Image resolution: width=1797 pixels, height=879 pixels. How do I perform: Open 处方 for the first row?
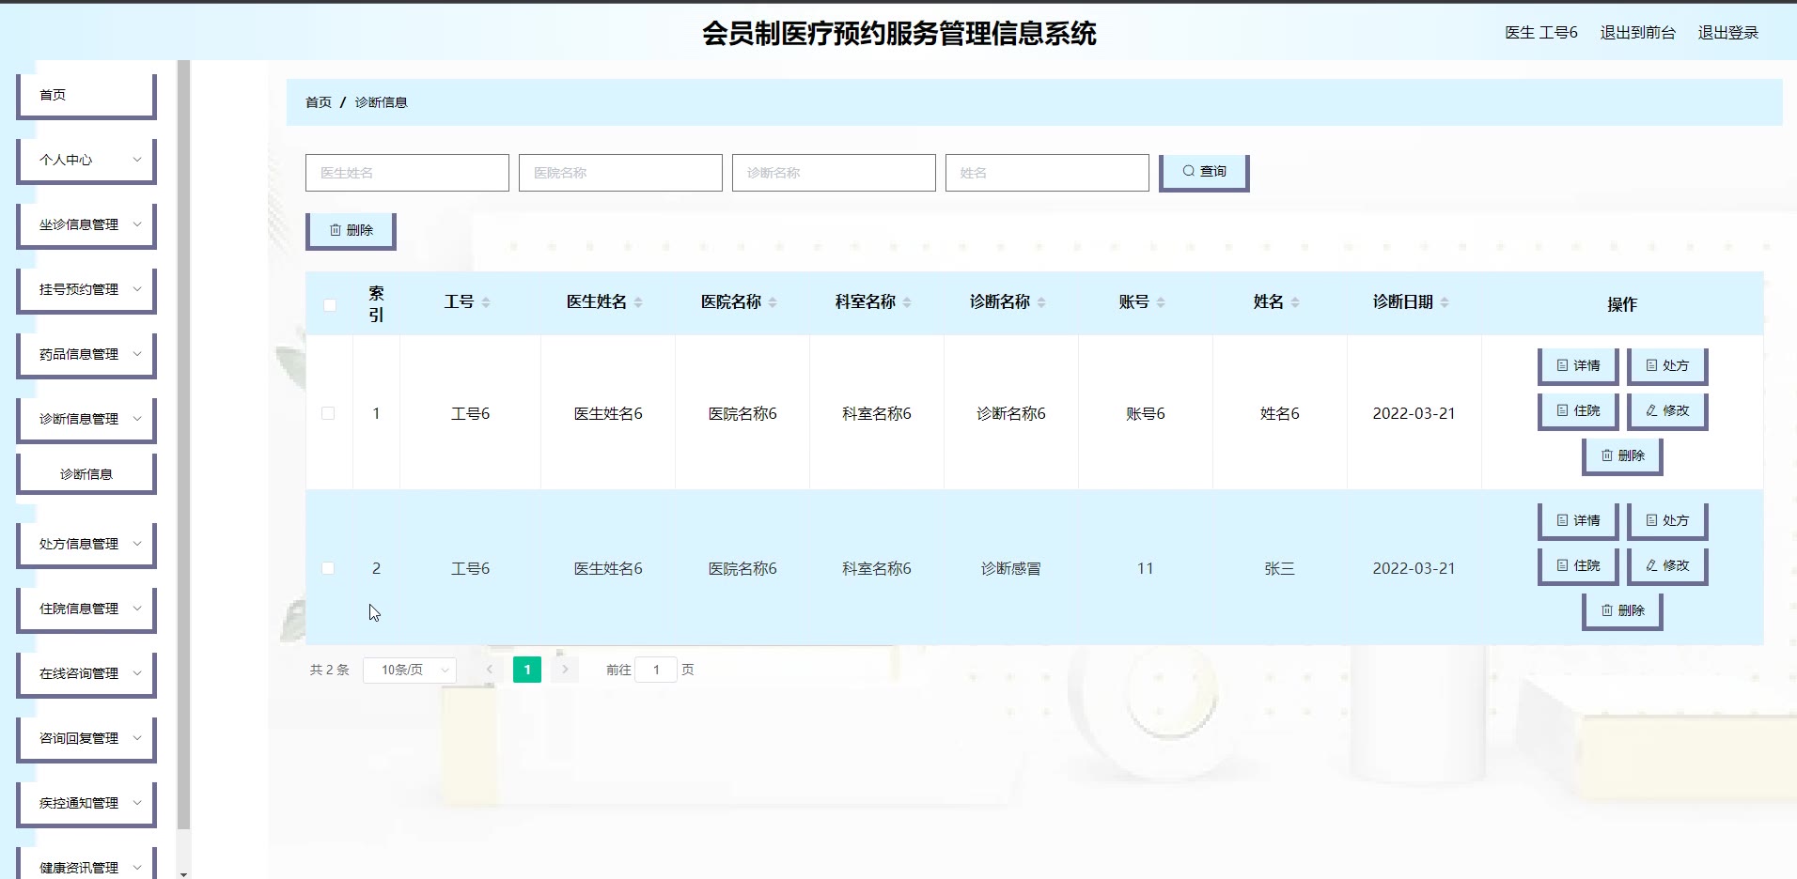click(x=1666, y=365)
